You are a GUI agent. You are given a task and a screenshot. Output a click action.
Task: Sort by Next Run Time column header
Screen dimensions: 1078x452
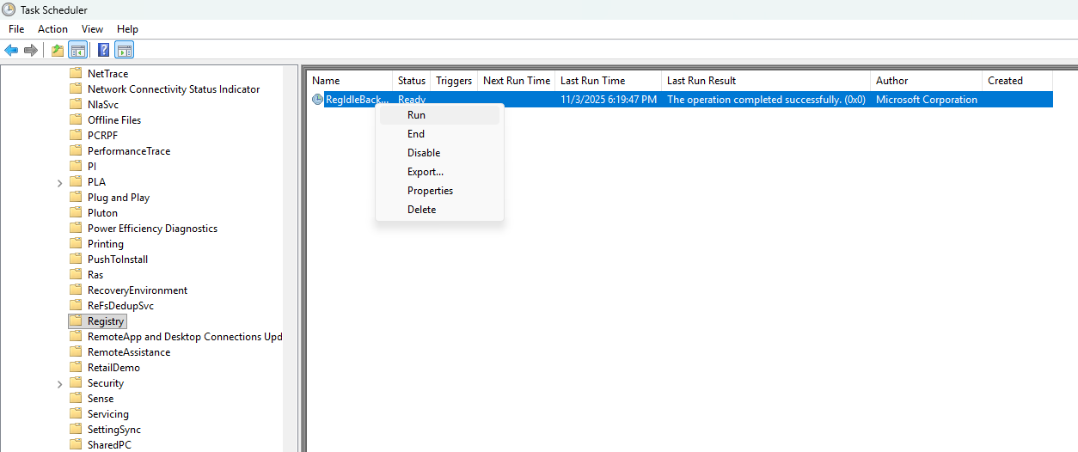[517, 81]
